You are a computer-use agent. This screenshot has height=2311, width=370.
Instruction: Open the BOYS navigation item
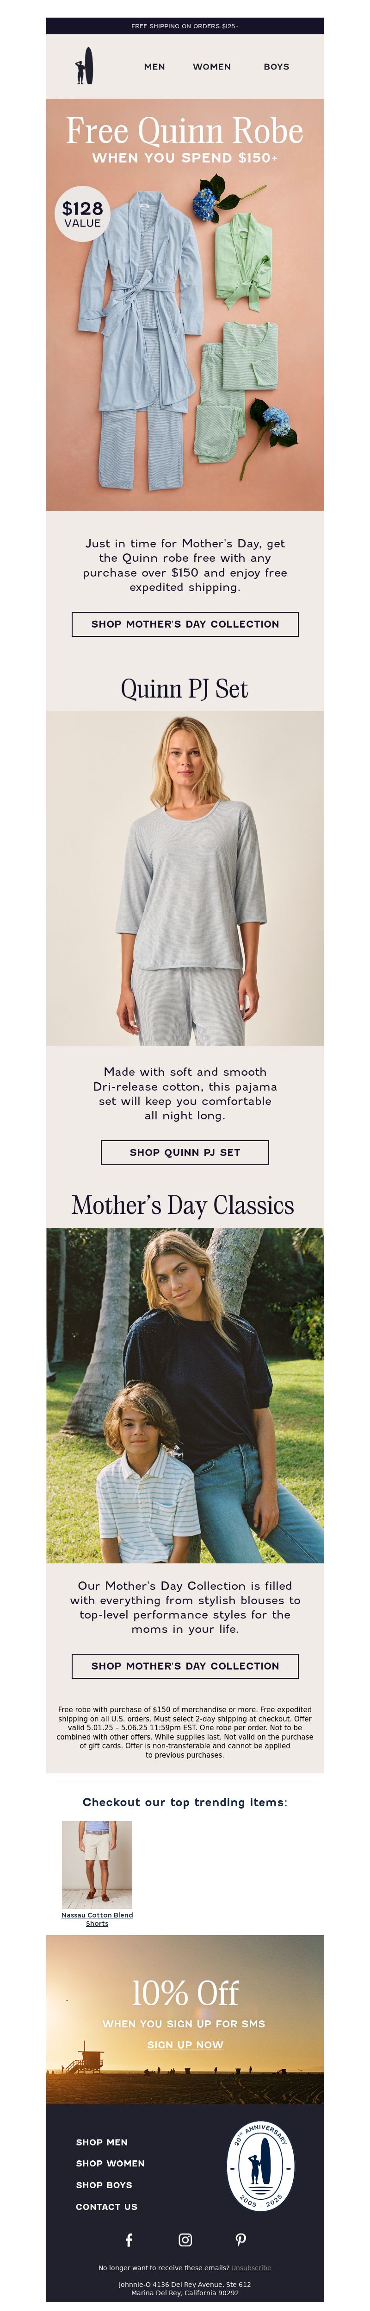coord(276,66)
